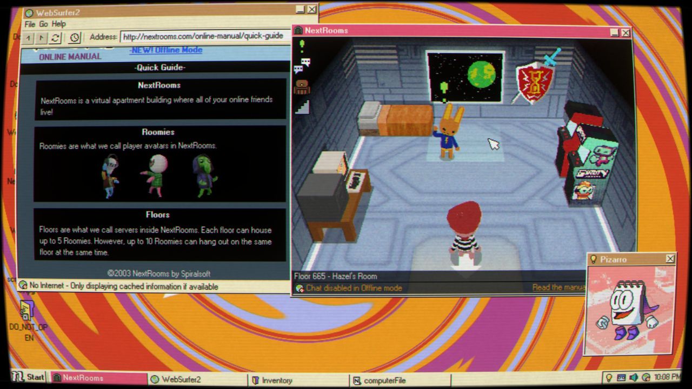Follow the NEW! Offline Mode link

pos(165,50)
